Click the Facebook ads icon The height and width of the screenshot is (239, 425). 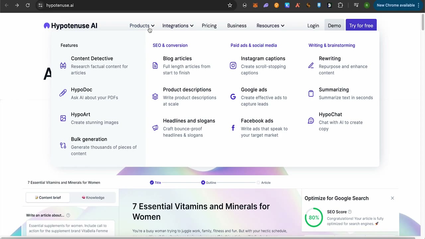point(233,128)
